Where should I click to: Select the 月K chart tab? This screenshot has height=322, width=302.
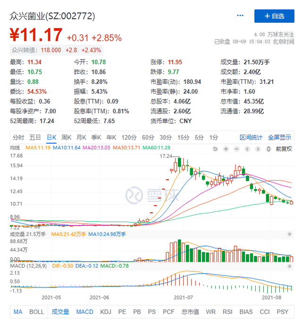pyautogui.click(x=81, y=138)
